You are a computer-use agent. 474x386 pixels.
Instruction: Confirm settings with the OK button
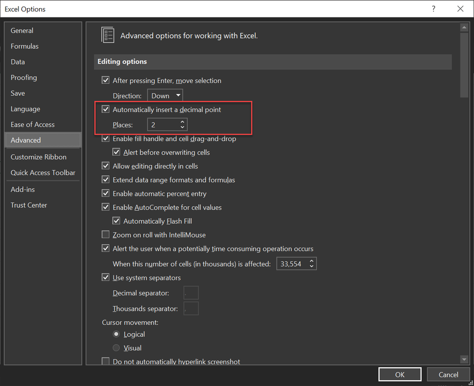tap(400, 375)
